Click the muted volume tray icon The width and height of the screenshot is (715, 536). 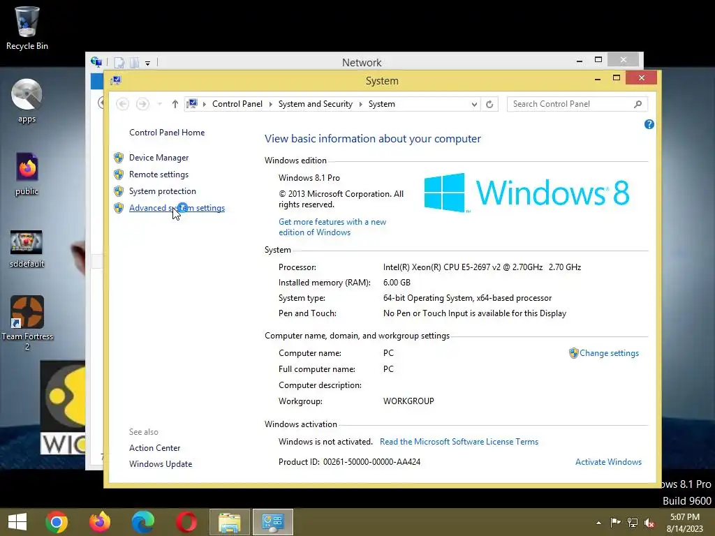649,523
